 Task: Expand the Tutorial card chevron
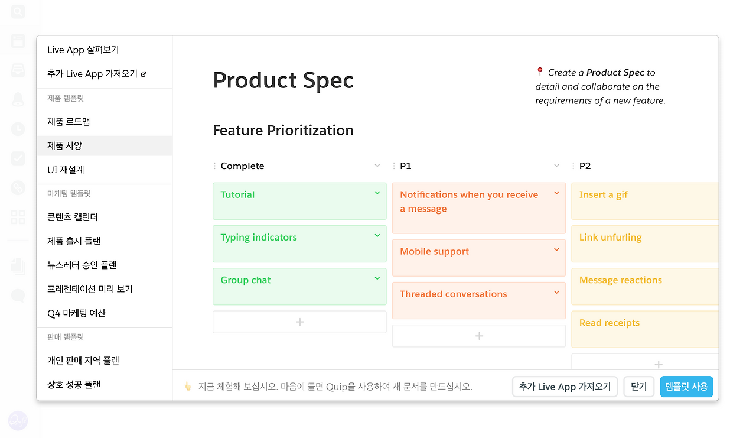tap(377, 193)
